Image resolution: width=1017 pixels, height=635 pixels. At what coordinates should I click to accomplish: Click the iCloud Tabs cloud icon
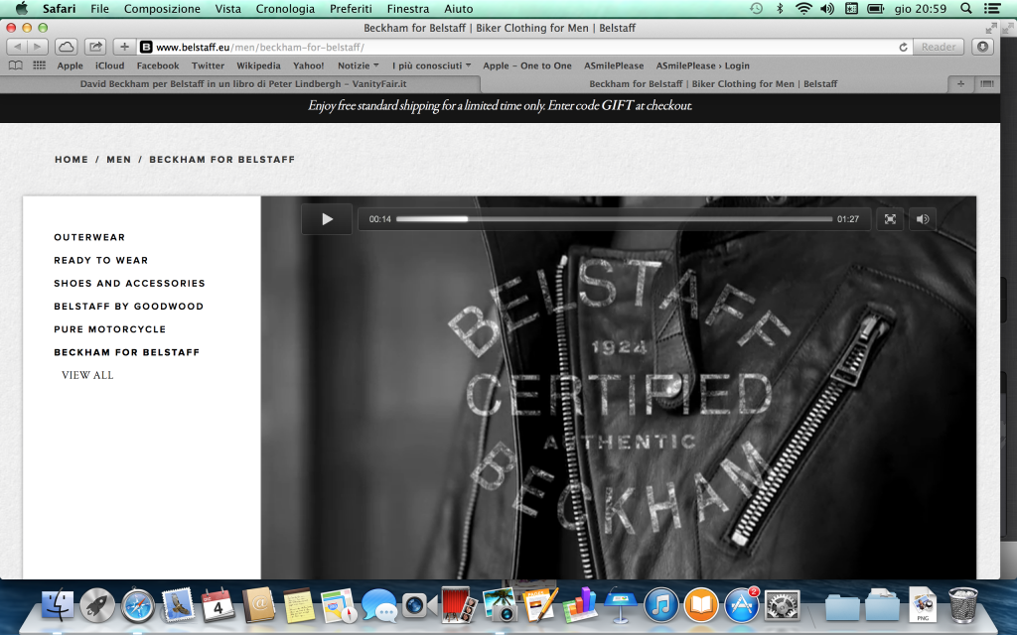66,47
